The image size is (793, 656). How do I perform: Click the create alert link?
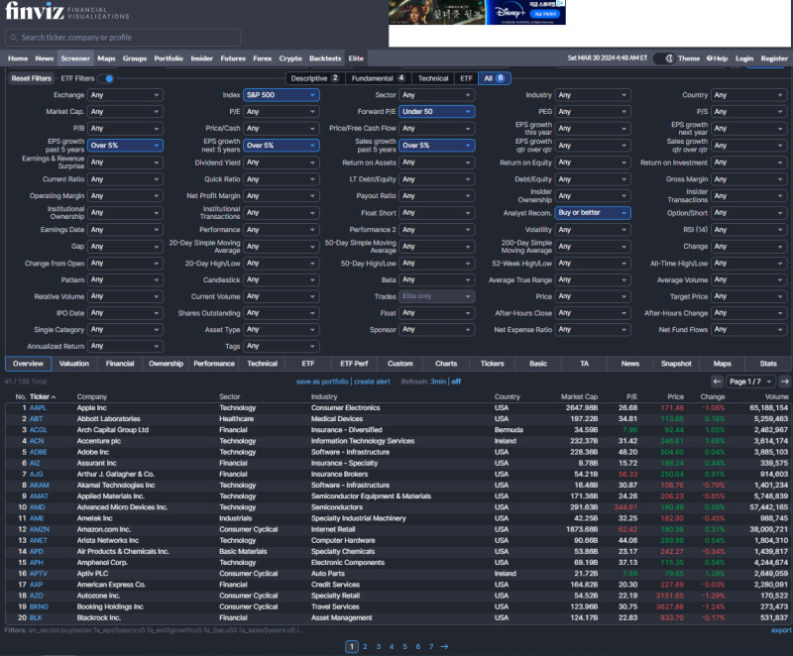pyautogui.click(x=373, y=382)
